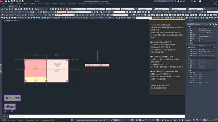Screen dimensions: 218x122
Task: Open a new drawing tab with plus button
Action: pos(19,6)
